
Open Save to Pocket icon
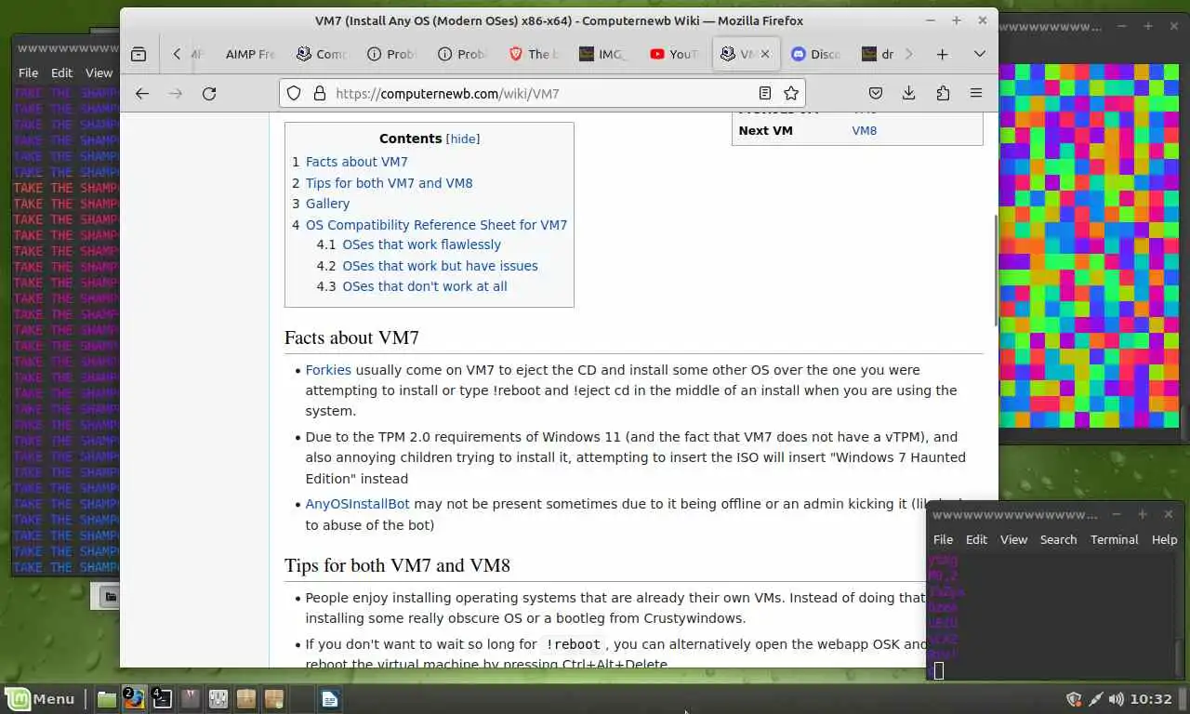(x=875, y=93)
